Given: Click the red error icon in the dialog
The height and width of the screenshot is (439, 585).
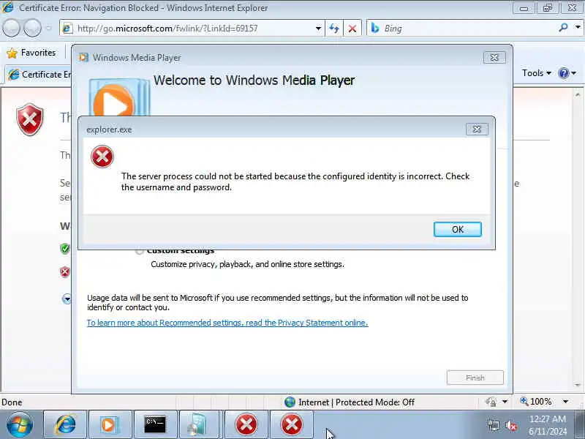Looking at the screenshot, I should click(x=102, y=157).
